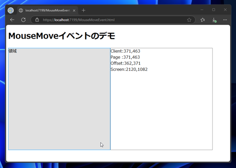This screenshot has height=168, width=236.
Task: Select the localhost:7199/MouseMoveEvent tab
Action: pyautogui.click(x=48, y=10)
